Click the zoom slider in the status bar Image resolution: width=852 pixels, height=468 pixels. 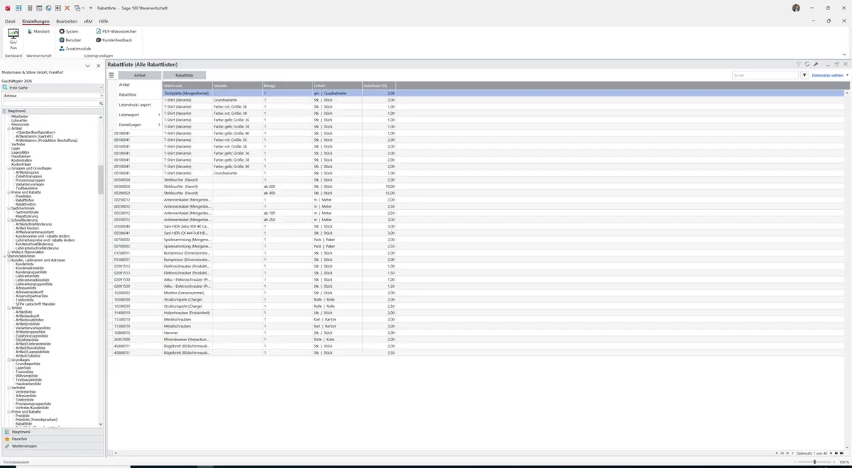(814, 462)
